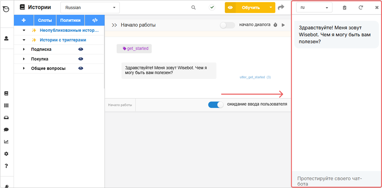Click the search magnifier icon
Image resolution: width=382 pixels, height=188 pixels.
(193, 8)
